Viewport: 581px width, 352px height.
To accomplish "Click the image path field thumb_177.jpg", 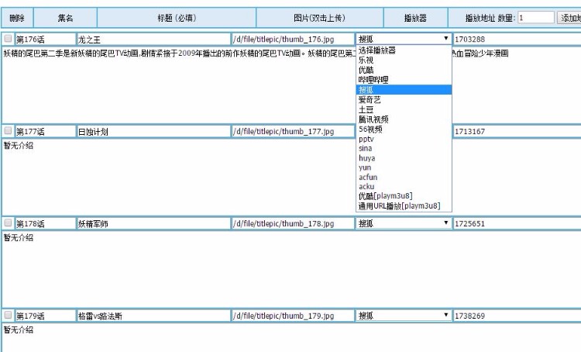I will [x=293, y=131].
